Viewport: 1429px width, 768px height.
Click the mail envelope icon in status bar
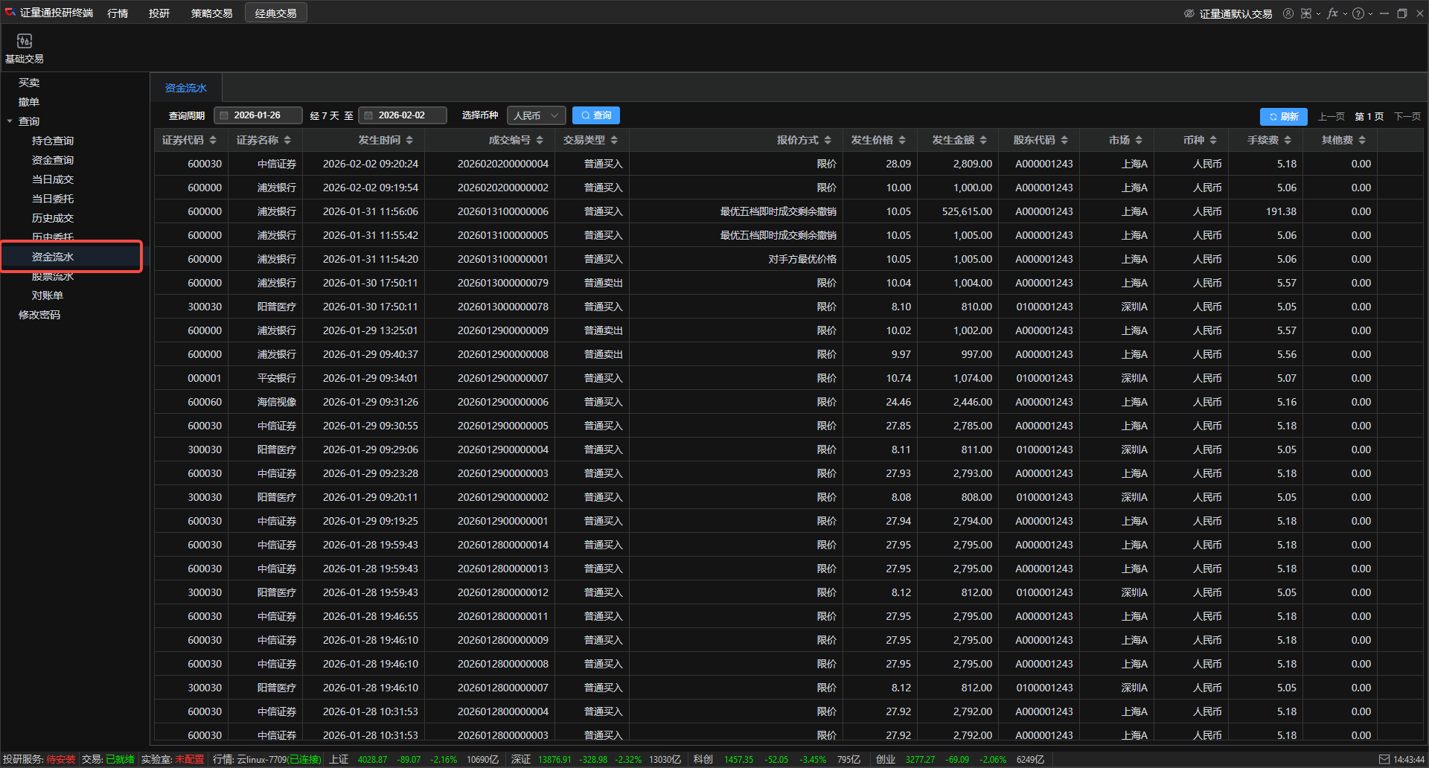pyautogui.click(x=1384, y=759)
